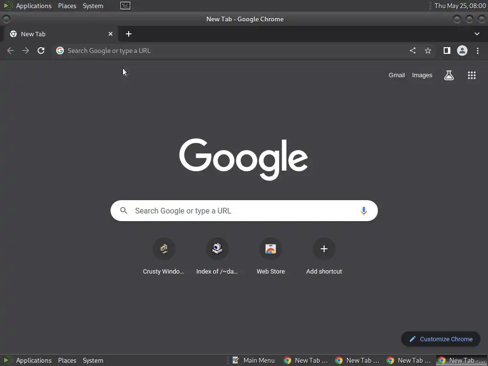
Task: Open the Images link
Action: [422, 75]
